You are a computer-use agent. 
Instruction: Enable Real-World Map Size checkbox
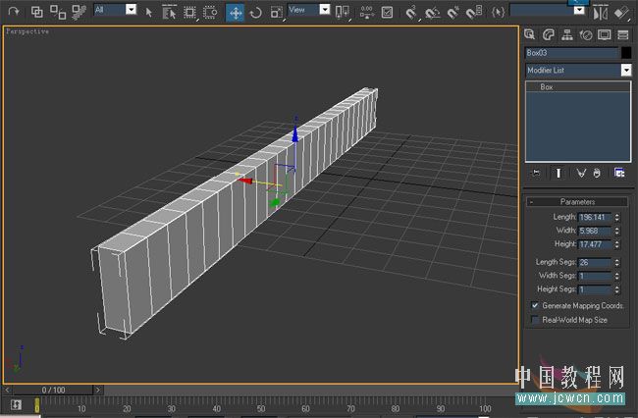tap(535, 320)
